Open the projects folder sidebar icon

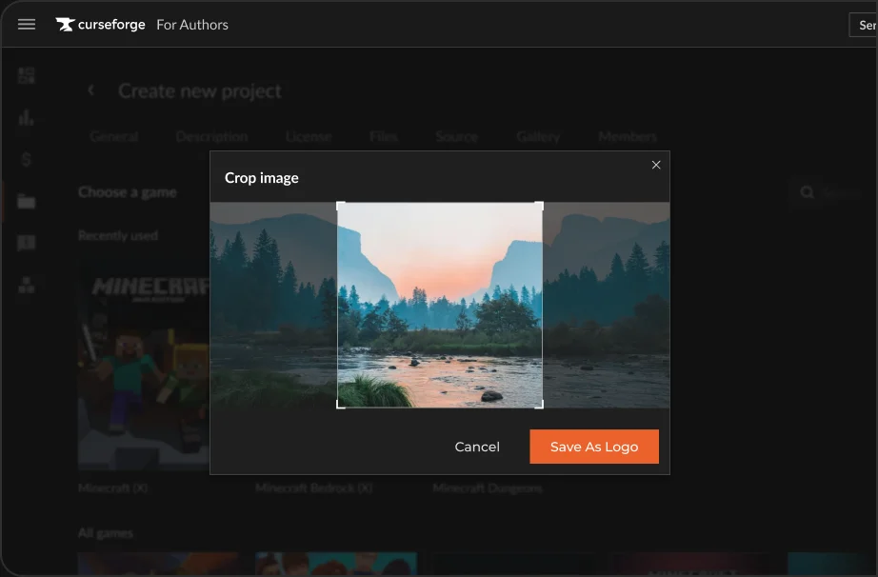27,201
